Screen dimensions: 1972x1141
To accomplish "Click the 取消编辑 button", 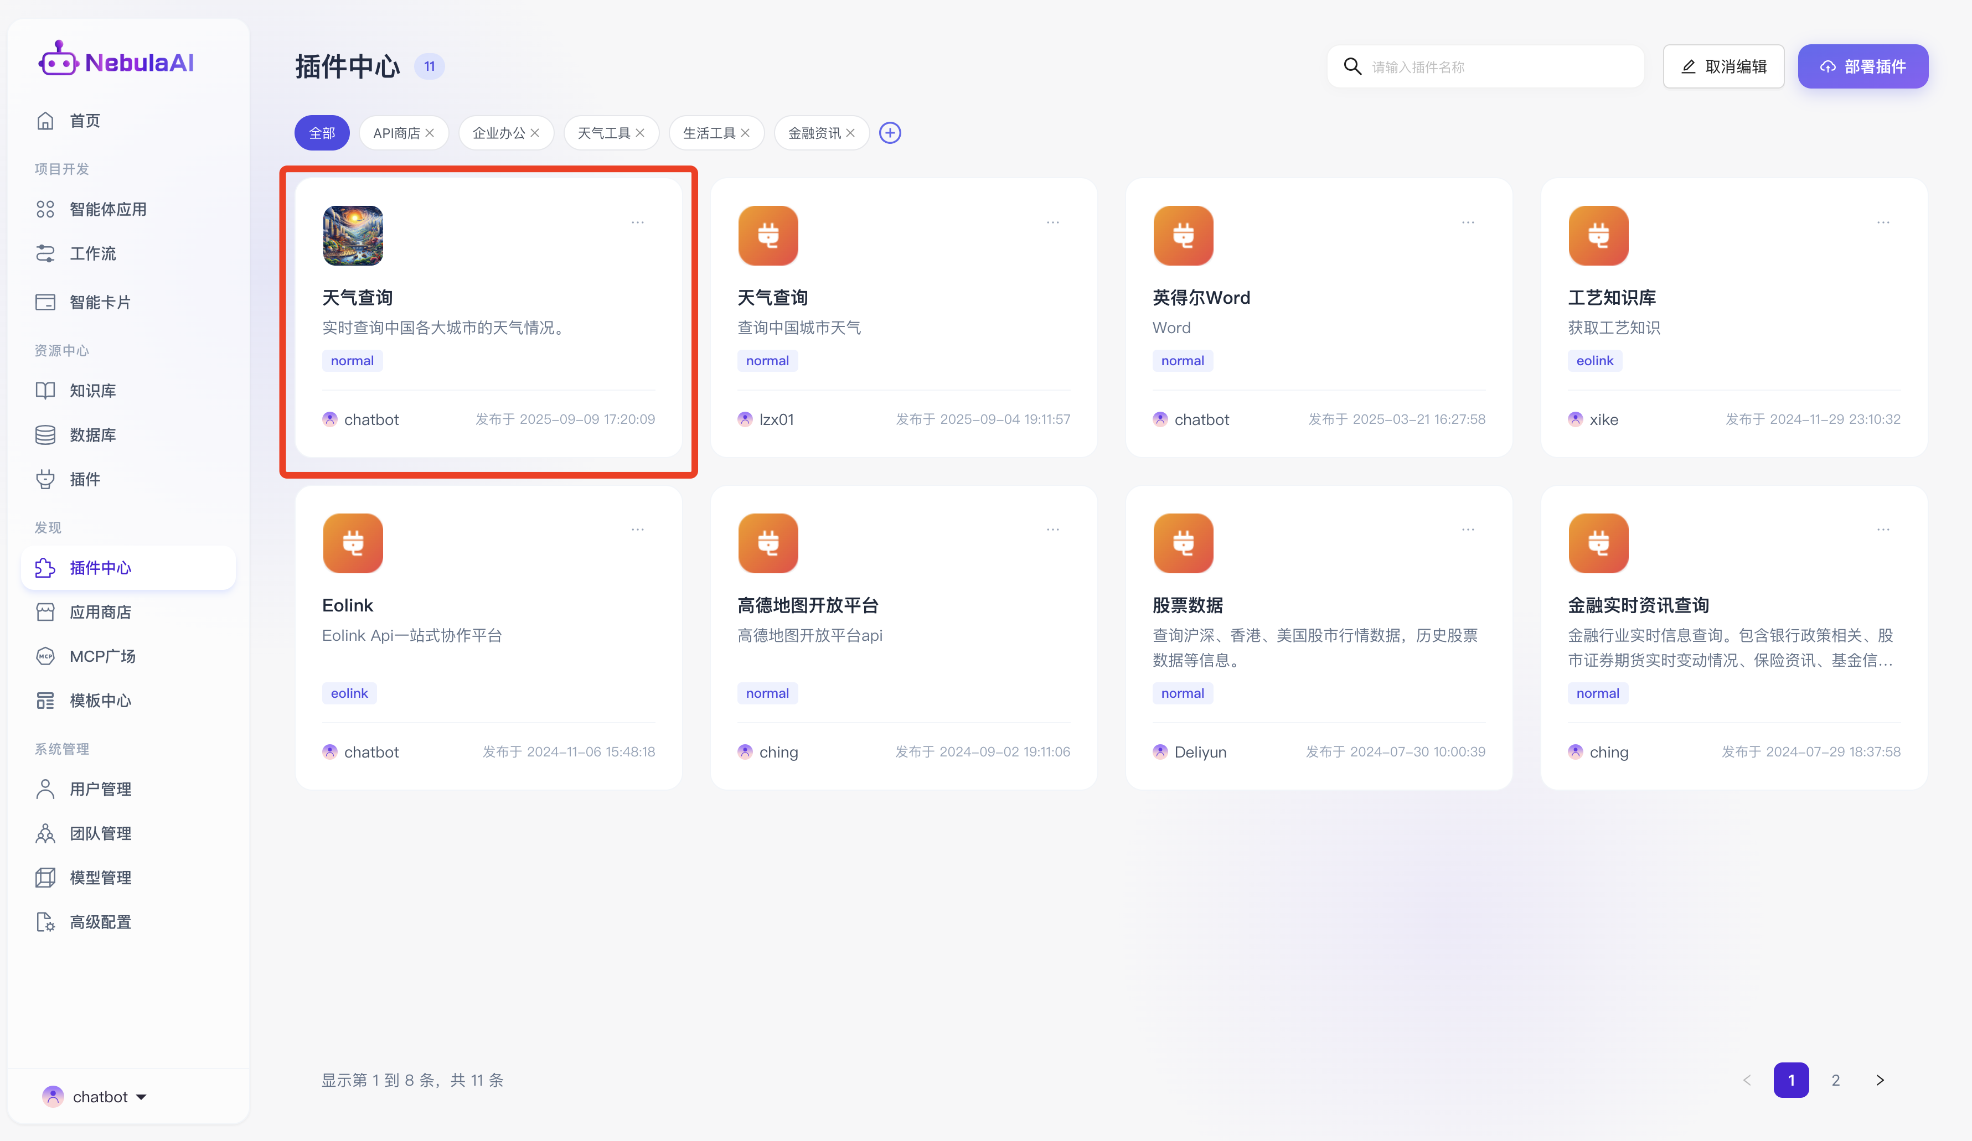I will click(x=1723, y=66).
